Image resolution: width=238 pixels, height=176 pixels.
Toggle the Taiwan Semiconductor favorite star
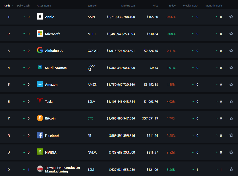[x=231, y=169]
